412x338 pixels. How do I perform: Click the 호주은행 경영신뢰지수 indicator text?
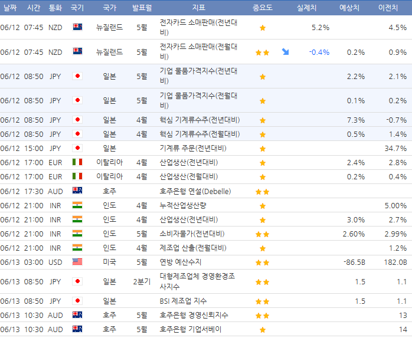pyautogui.click(x=194, y=315)
